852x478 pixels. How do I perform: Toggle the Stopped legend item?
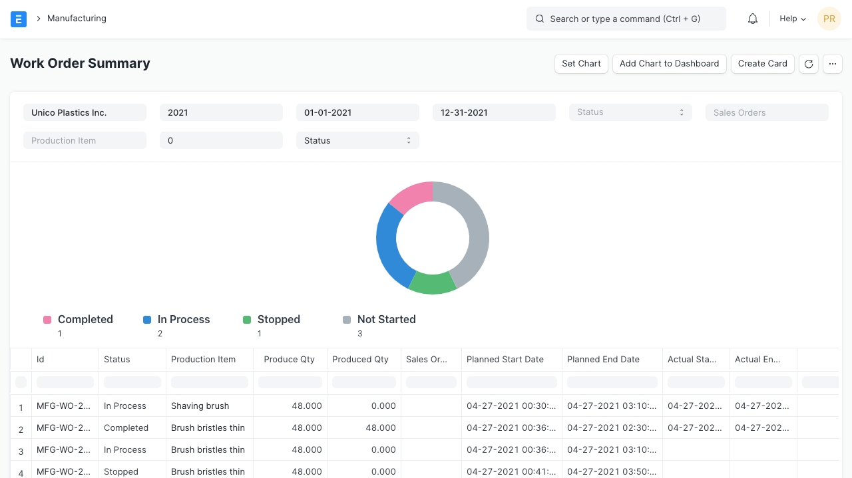pyautogui.click(x=278, y=320)
